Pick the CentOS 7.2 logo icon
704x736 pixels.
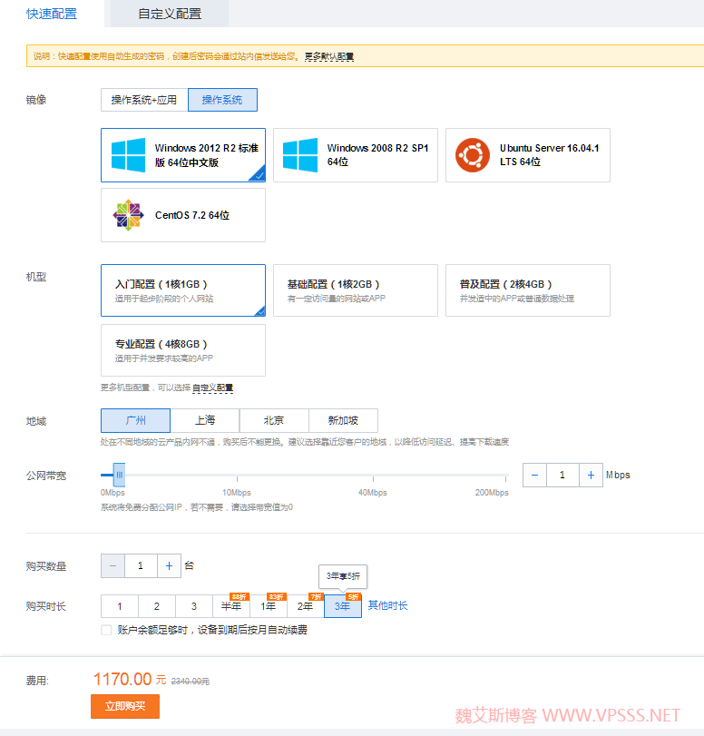(128, 215)
